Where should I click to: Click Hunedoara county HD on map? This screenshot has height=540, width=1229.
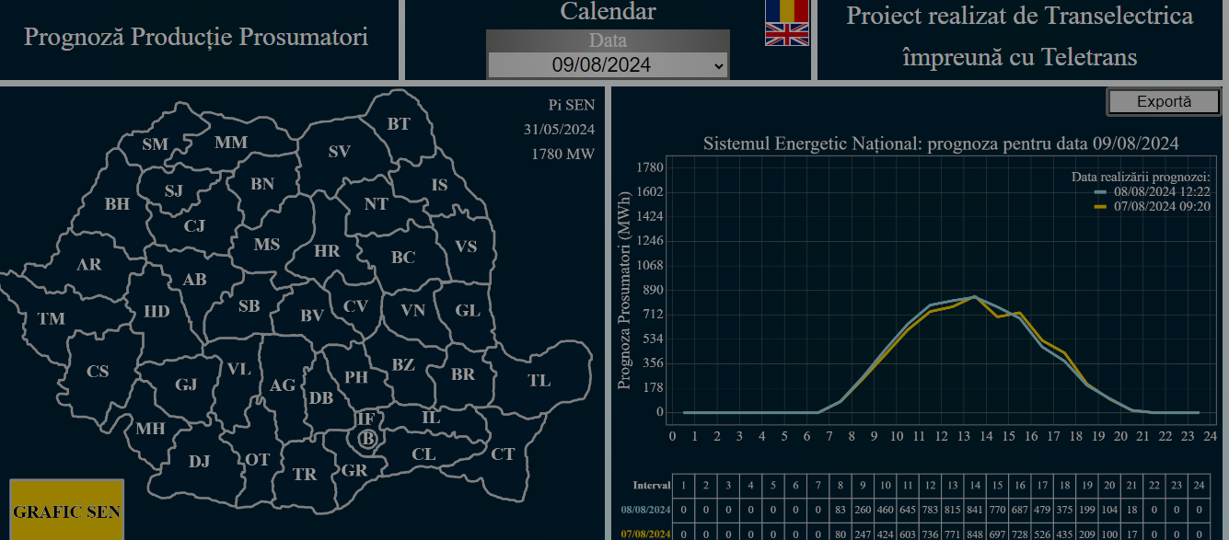(157, 312)
